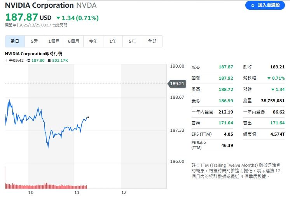
Task: Click the 187.80 hover price value
Action: pyautogui.click(x=38, y=61)
